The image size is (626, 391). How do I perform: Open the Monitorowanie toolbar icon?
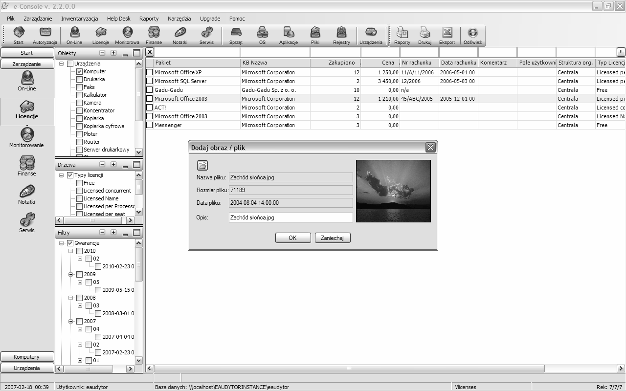127,36
